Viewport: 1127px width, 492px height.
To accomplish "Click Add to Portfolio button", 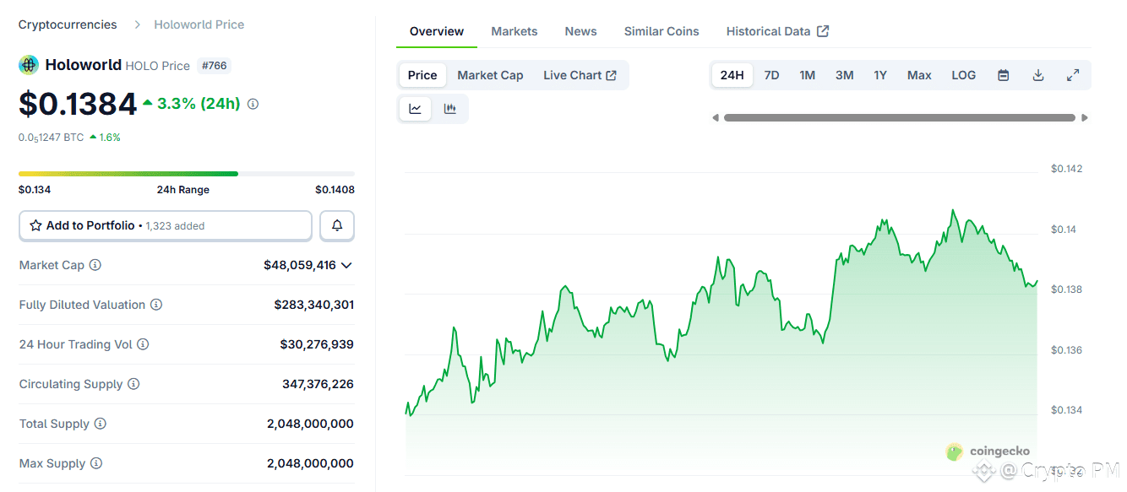I will pyautogui.click(x=166, y=225).
